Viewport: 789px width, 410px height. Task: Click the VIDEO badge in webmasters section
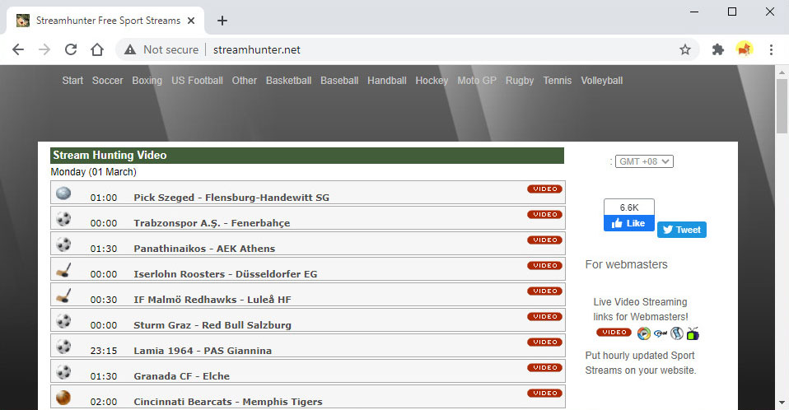tap(614, 333)
